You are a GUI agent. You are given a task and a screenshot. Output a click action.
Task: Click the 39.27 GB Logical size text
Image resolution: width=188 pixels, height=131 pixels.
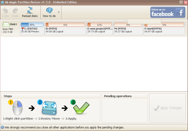point(123,31)
